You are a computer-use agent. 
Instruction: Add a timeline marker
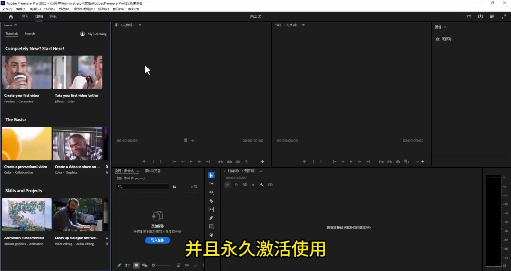click(253, 185)
